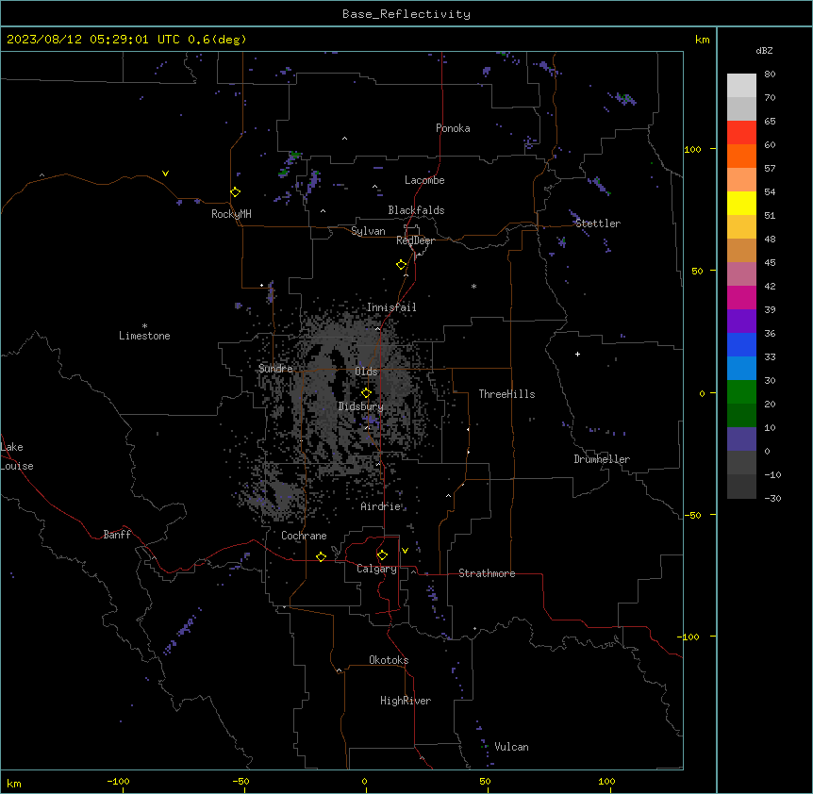Click the km unit label at bottom left
The height and width of the screenshot is (794, 813).
13,784
